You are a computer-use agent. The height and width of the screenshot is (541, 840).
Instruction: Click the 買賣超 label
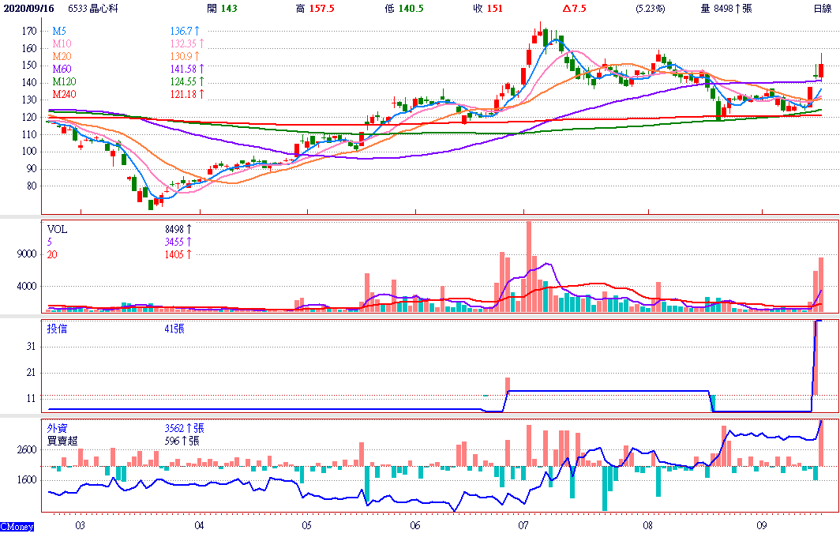tap(62, 441)
